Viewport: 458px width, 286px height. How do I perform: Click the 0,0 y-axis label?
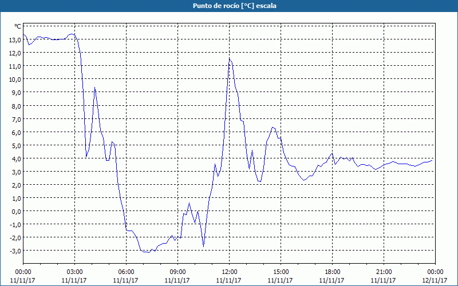(16, 211)
